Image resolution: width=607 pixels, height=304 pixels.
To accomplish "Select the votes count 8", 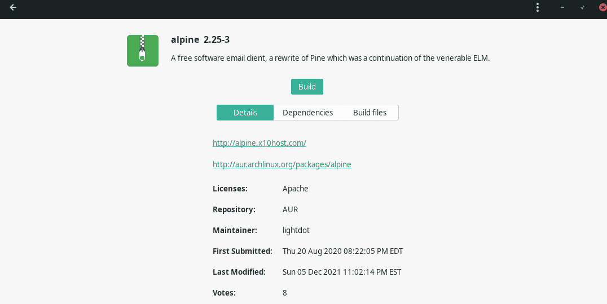I will (x=284, y=293).
